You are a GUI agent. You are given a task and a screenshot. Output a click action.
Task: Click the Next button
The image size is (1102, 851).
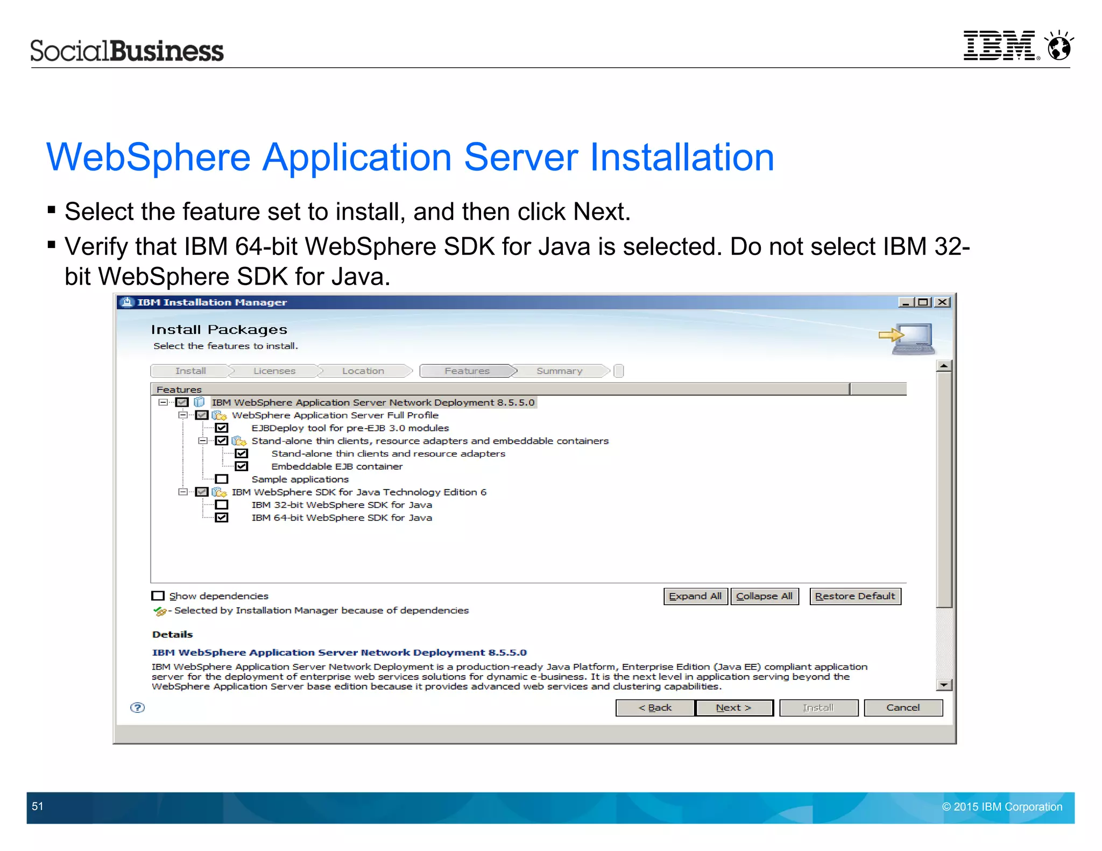[734, 708]
